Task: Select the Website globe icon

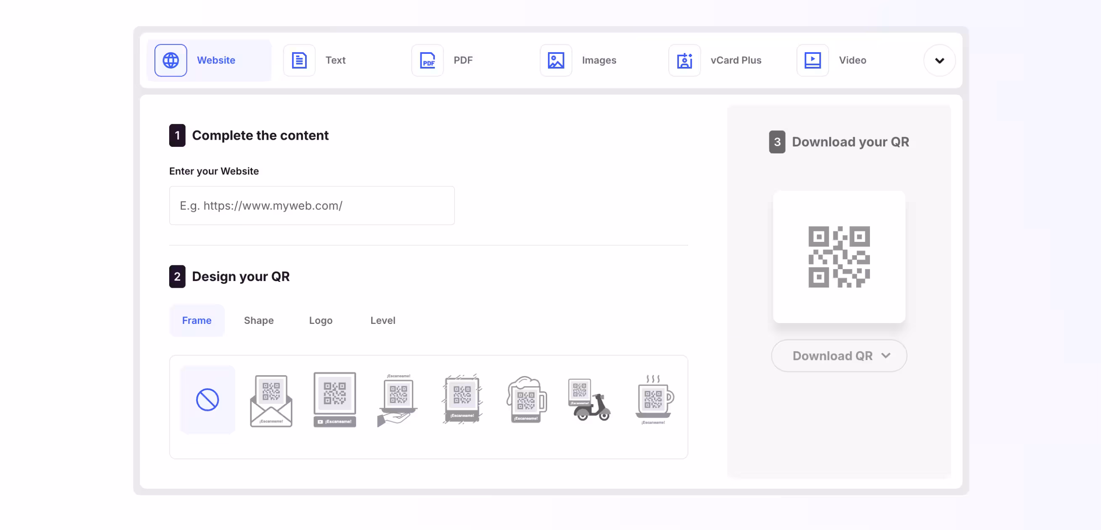Action: (170, 60)
